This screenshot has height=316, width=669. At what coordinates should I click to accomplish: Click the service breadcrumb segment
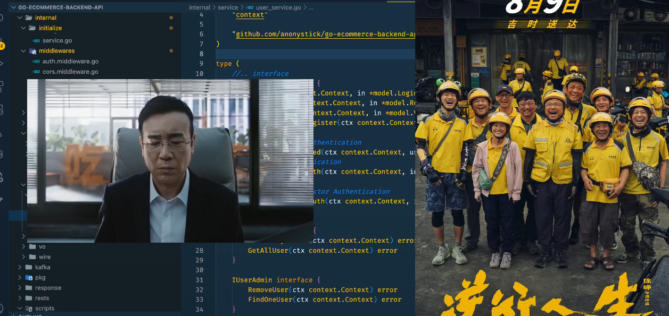coord(228,7)
